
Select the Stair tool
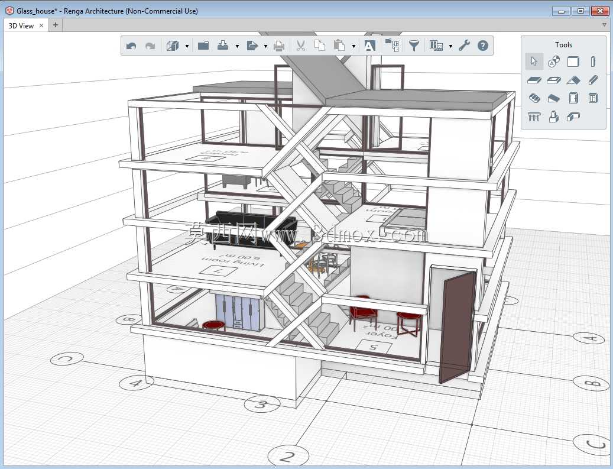pyautogui.click(x=534, y=98)
